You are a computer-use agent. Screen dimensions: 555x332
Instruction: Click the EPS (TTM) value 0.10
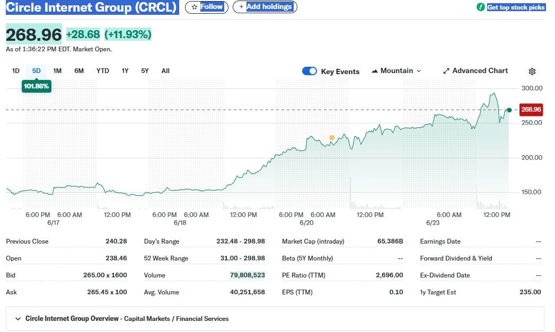tap(396, 292)
